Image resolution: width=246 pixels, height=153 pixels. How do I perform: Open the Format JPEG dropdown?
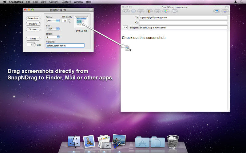[53, 21]
